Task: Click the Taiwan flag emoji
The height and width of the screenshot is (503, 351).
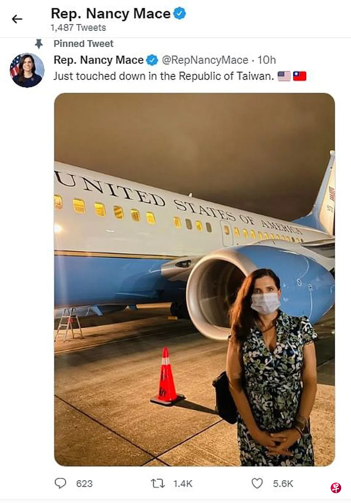Action: [x=300, y=76]
